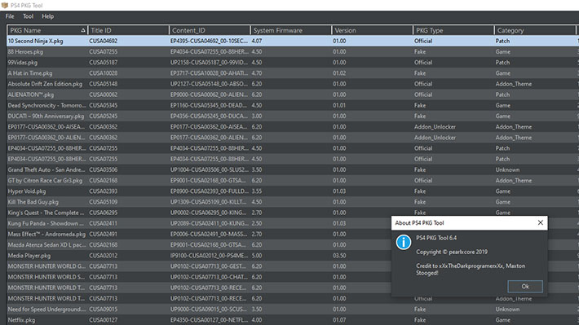Click Title ID CUSA00127 cell
This screenshot has width=579, height=325.
tap(103, 320)
